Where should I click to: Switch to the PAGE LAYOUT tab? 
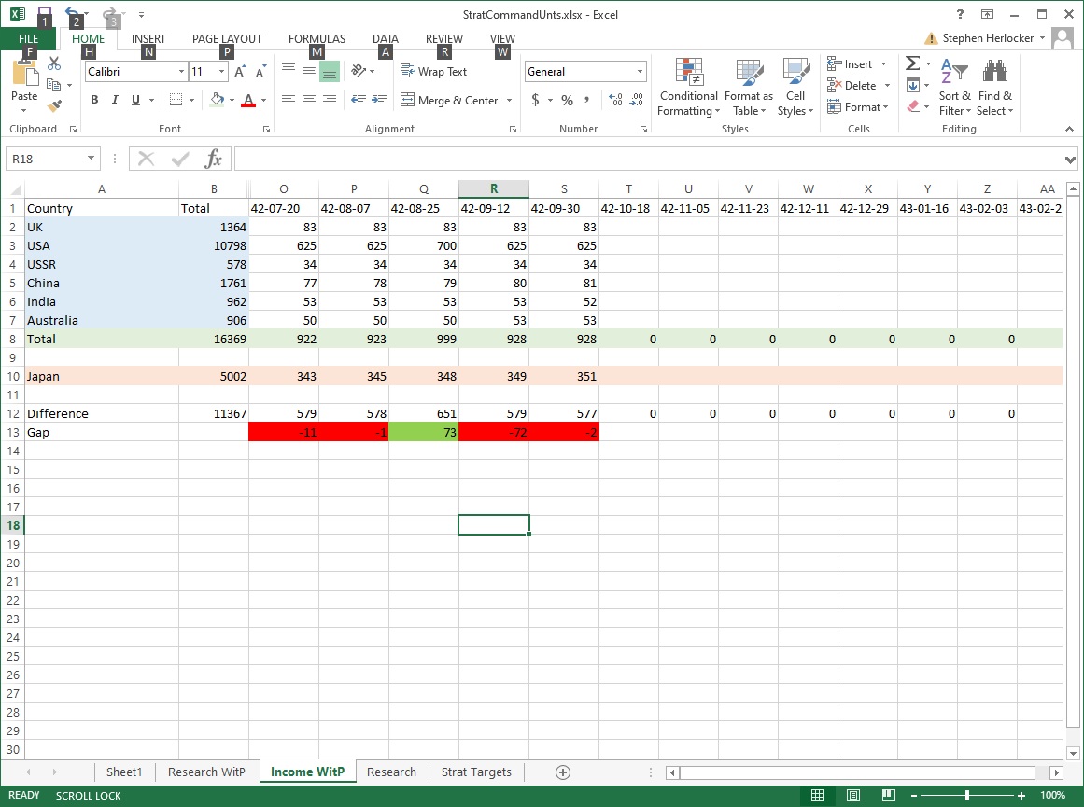pos(227,38)
